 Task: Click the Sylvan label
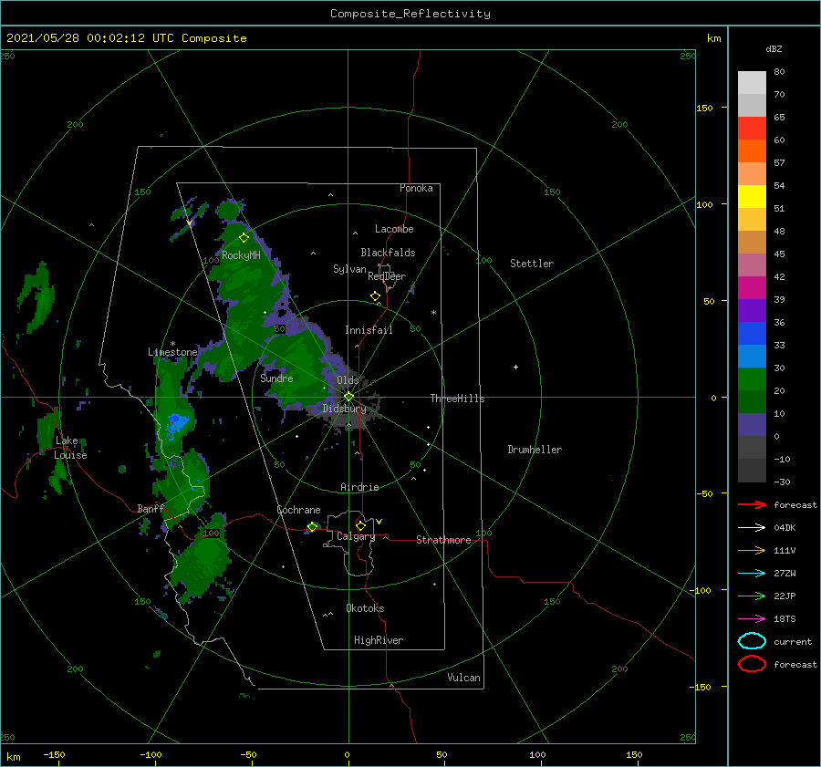349,269
